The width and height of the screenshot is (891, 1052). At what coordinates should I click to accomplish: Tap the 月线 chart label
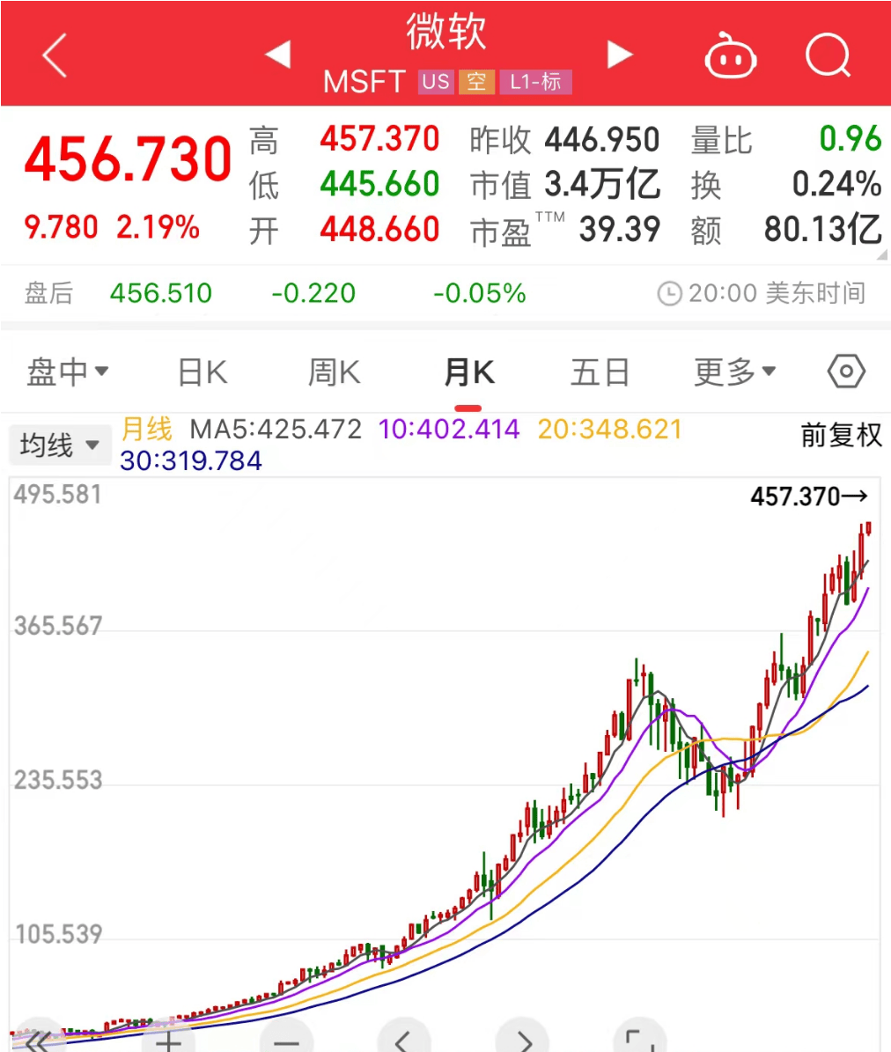[x=147, y=429]
